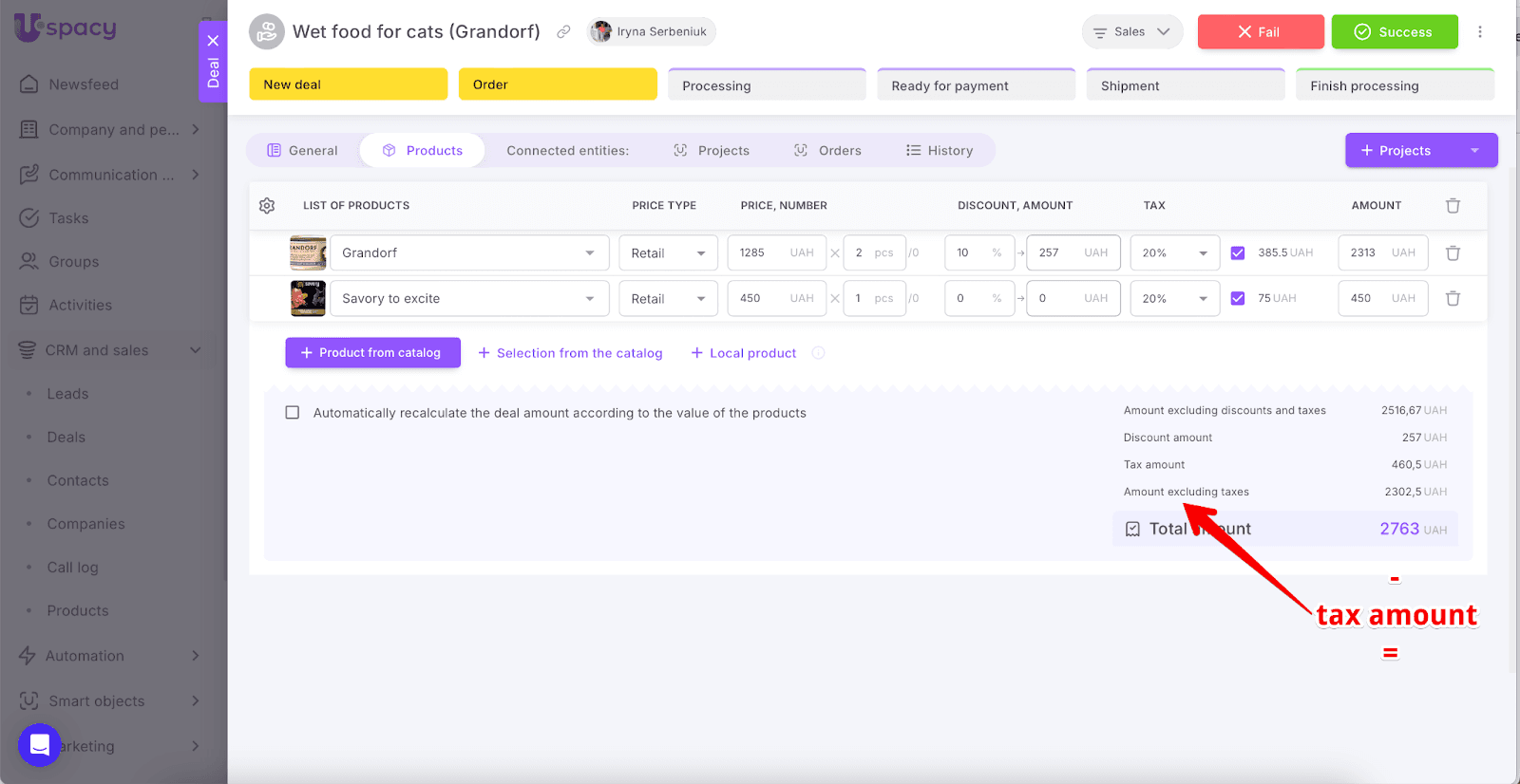Delete the Savory to excite row
The image size is (1520, 784).
tap(1453, 299)
